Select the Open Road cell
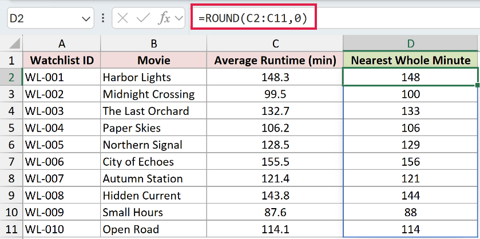This screenshot has height=239, width=480. [154, 229]
